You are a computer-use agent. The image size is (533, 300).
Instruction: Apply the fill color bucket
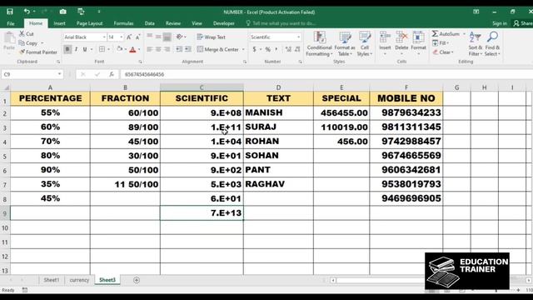(x=120, y=49)
